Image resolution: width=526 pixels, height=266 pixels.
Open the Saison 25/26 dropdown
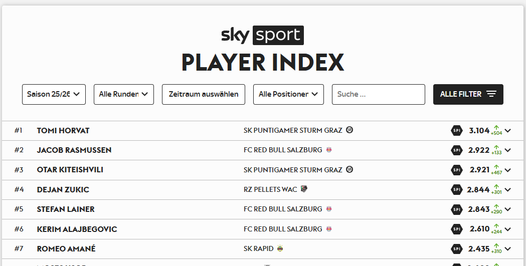[54, 94]
